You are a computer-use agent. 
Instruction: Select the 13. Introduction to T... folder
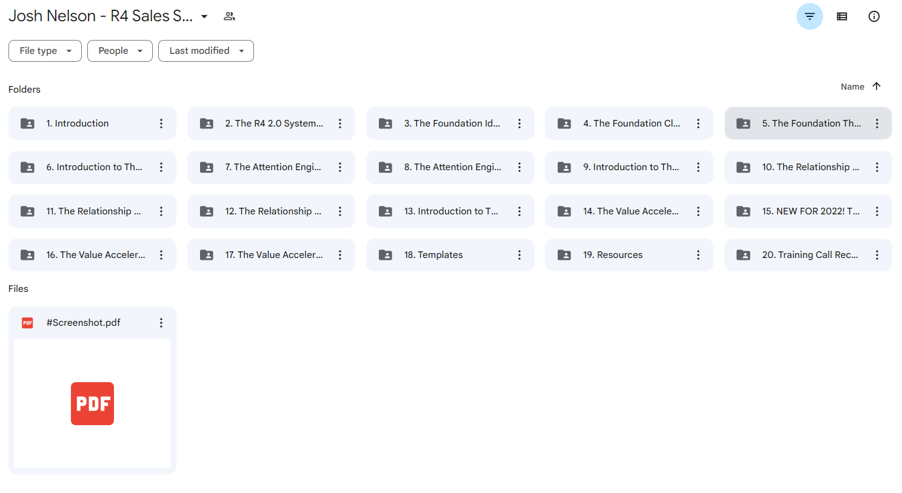450,211
